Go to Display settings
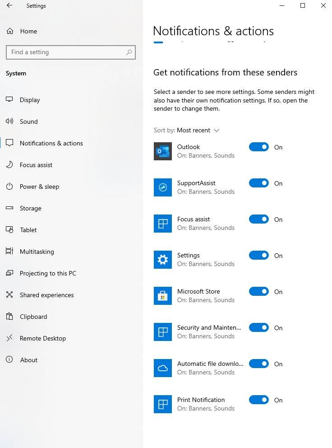The width and height of the screenshot is (332, 448). coord(30,100)
